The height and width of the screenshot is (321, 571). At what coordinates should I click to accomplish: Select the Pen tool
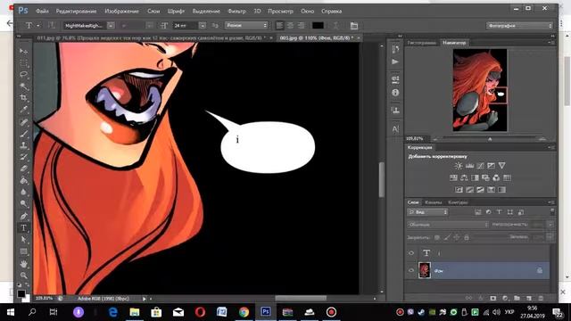[24, 216]
